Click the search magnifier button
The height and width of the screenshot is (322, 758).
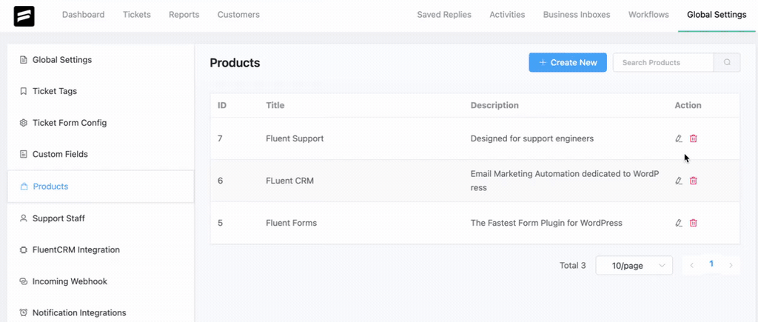tap(727, 62)
